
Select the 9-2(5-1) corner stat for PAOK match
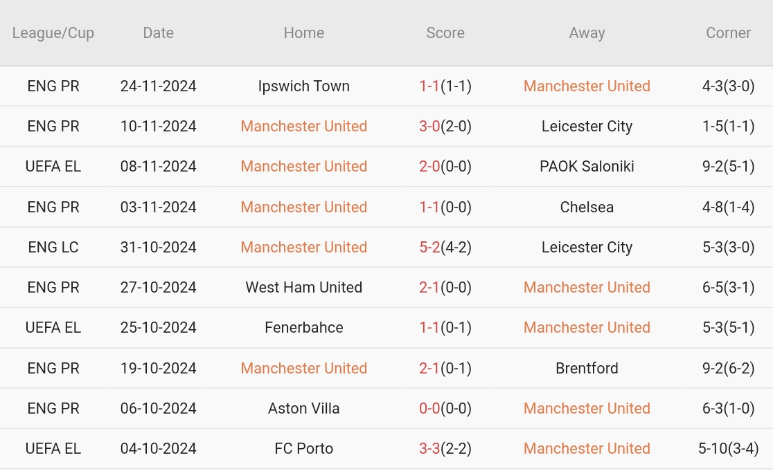click(728, 167)
